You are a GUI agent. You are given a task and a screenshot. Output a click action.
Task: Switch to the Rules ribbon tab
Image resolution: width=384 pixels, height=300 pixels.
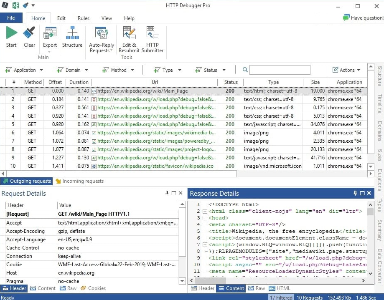[84, 18]
